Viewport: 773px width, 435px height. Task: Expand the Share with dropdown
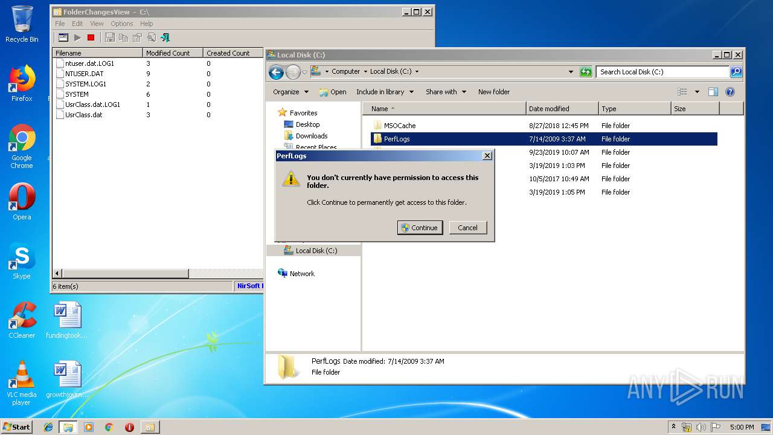click(x=446, y=92)
